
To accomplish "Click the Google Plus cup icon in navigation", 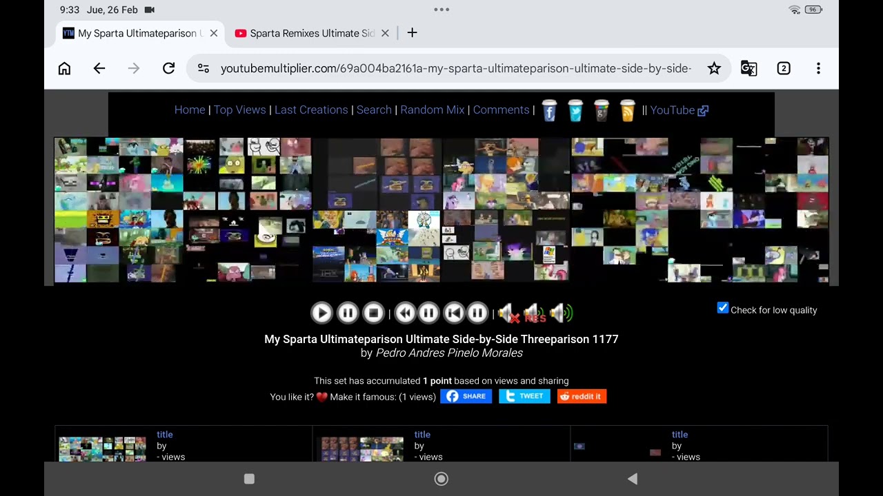I will click(602, 110).
